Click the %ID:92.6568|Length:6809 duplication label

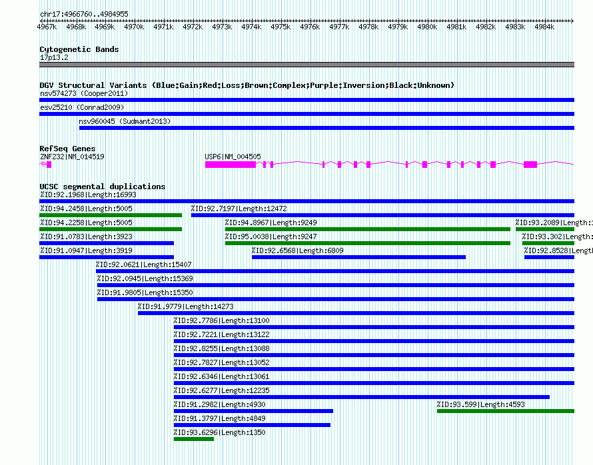point(298,250)
